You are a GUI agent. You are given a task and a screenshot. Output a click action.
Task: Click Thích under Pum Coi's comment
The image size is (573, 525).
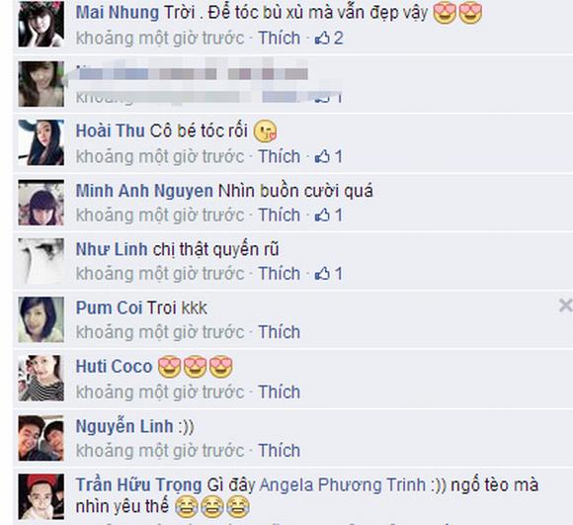tap(280, 332)
